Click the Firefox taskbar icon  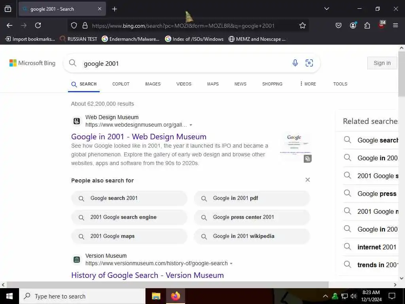click(175, 296)
